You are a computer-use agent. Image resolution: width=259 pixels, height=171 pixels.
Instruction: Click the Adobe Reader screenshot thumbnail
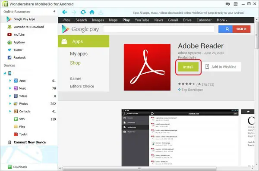[180, 138]
